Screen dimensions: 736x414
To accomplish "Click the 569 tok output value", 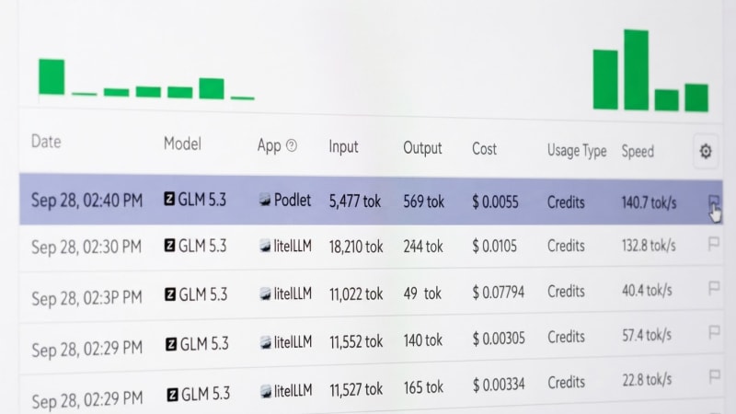I will click(423, 201).
